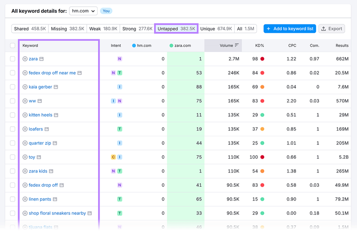
Task: Open the 'kitten heels' keyword link
Action: [40, 115]
